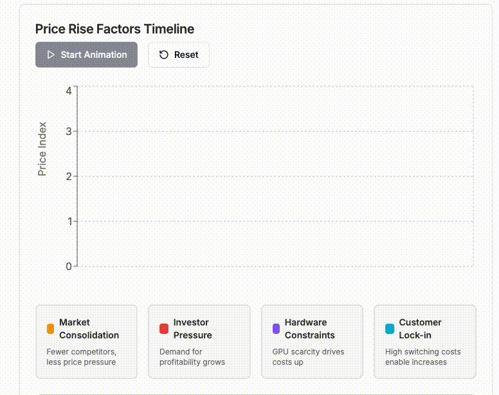The height and width of the screenshot is (395, 499).
Task: Click the value 4 on the y-axis
Action: 69,91
